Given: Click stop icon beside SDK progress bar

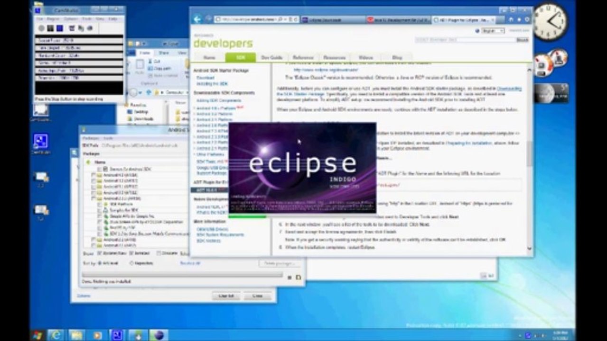Looking at the screenshot, I should (289, 277).
